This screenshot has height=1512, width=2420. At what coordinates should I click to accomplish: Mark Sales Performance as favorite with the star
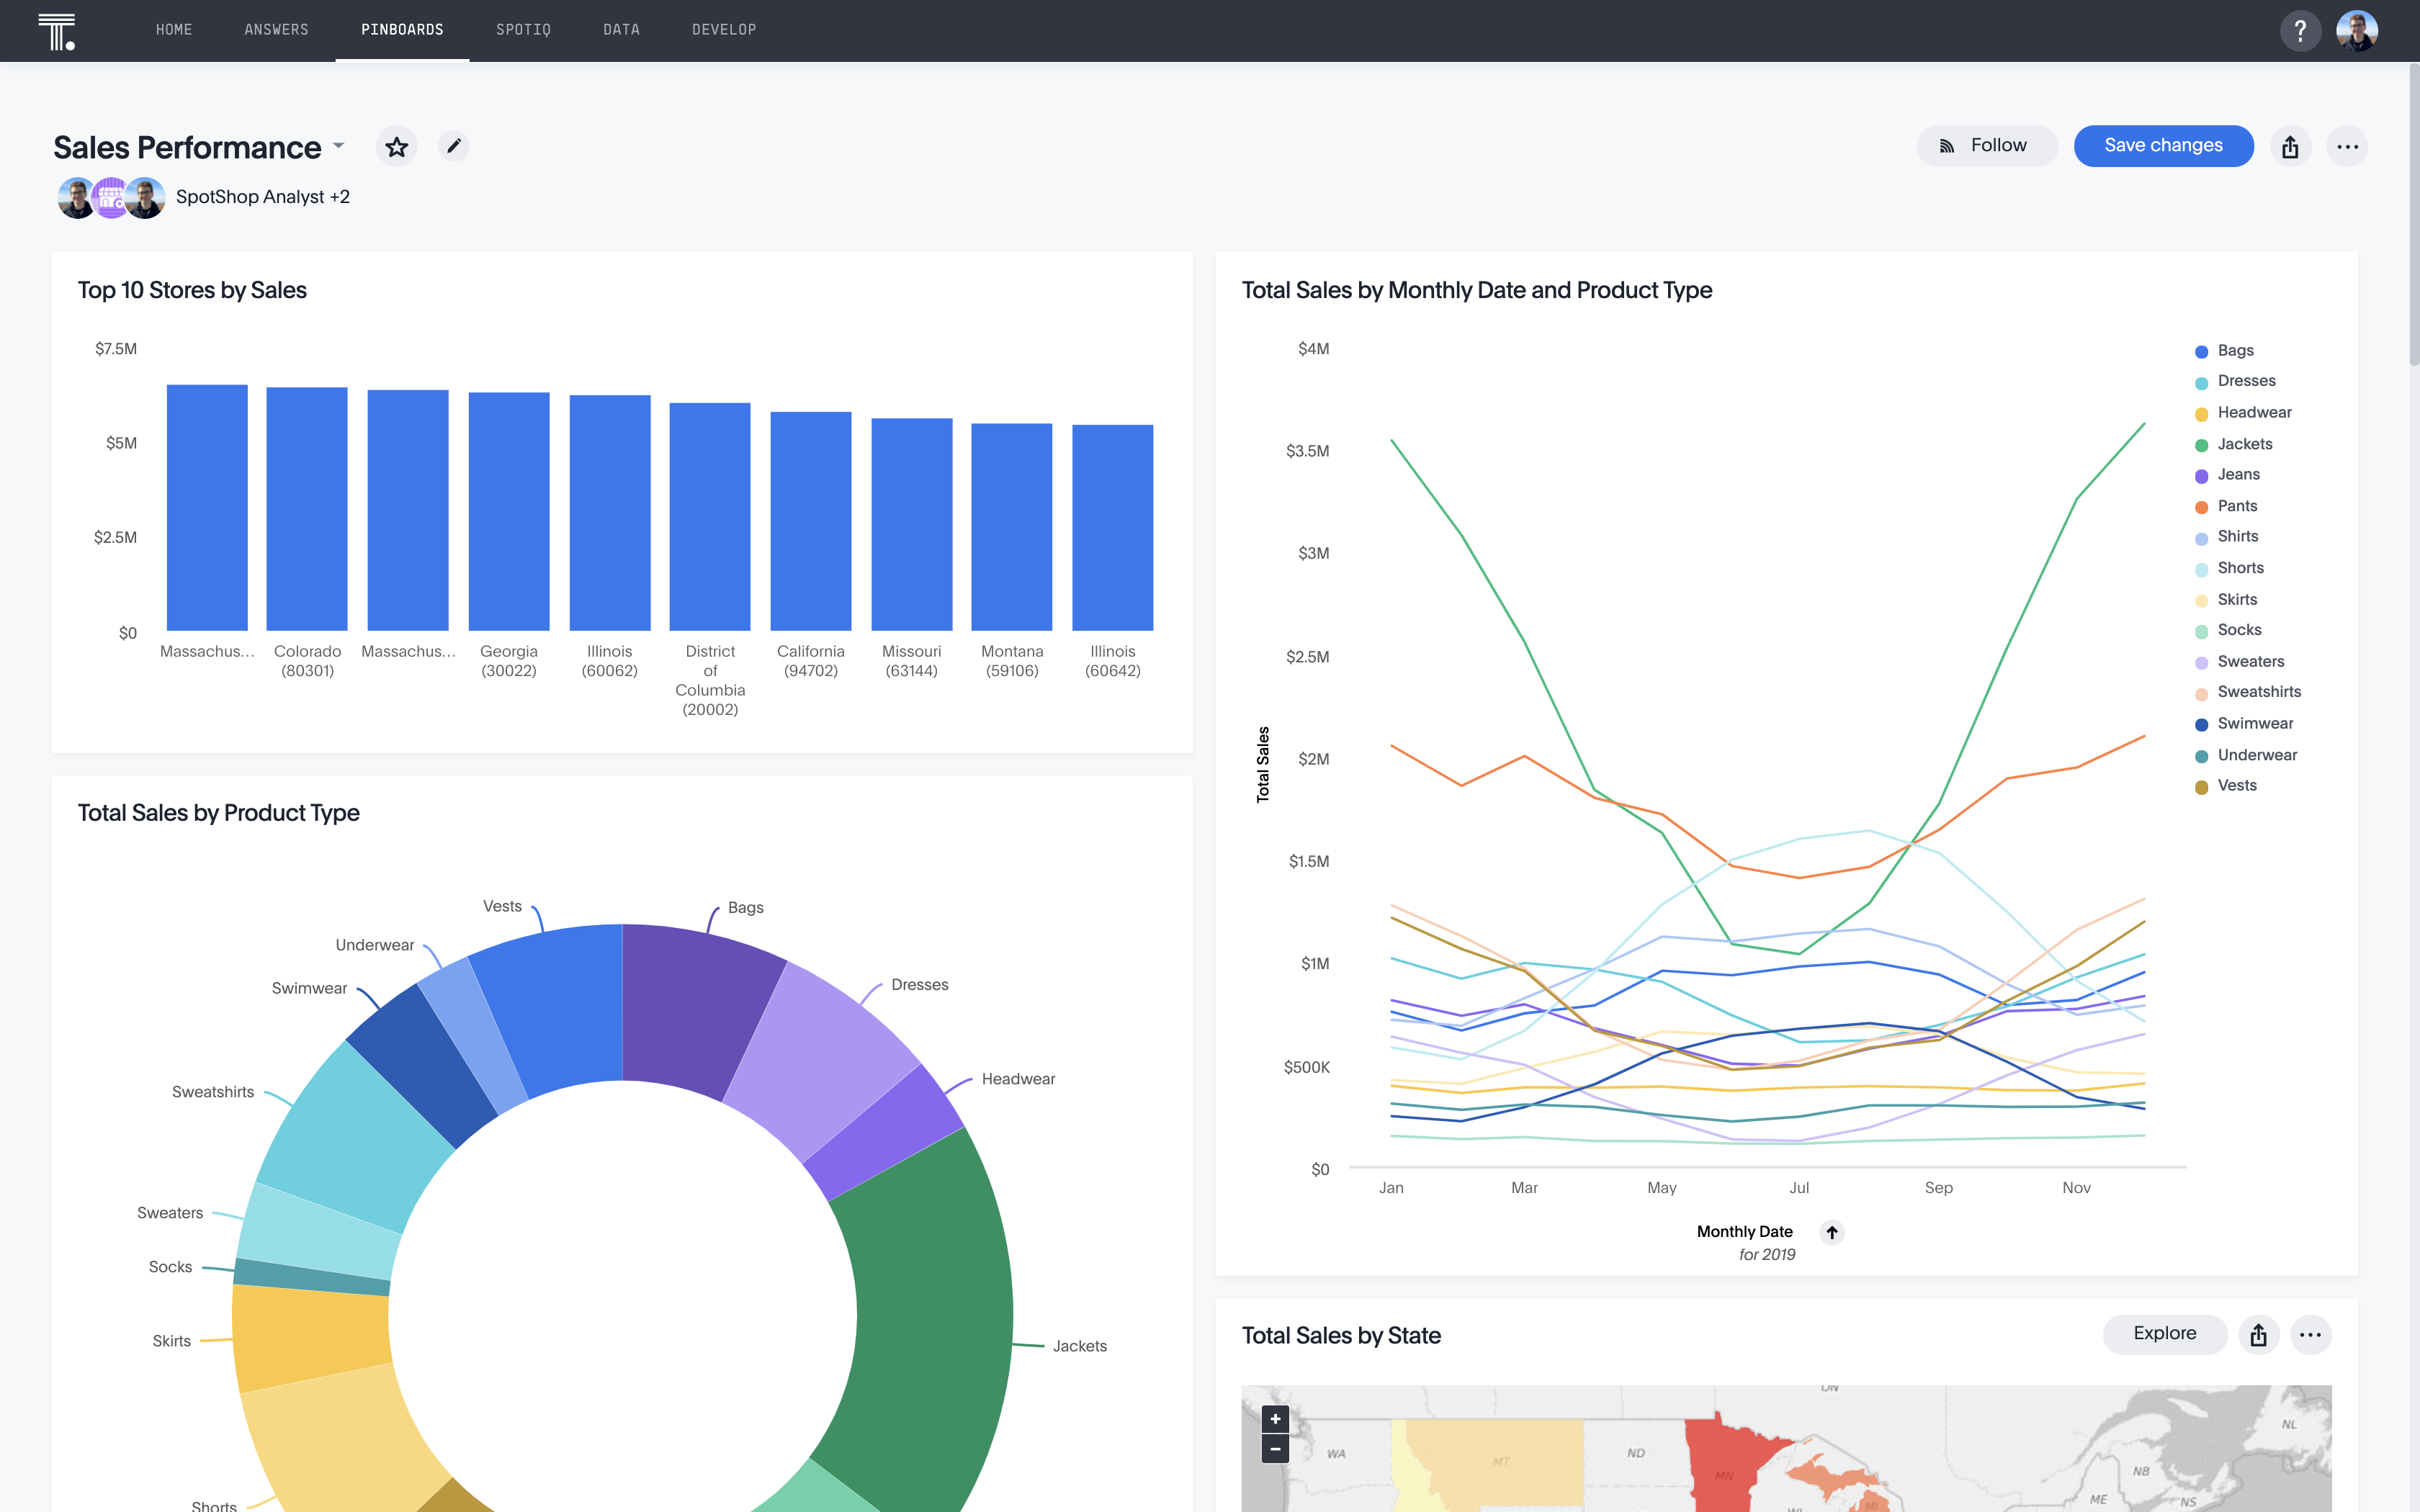coord(396,146)
